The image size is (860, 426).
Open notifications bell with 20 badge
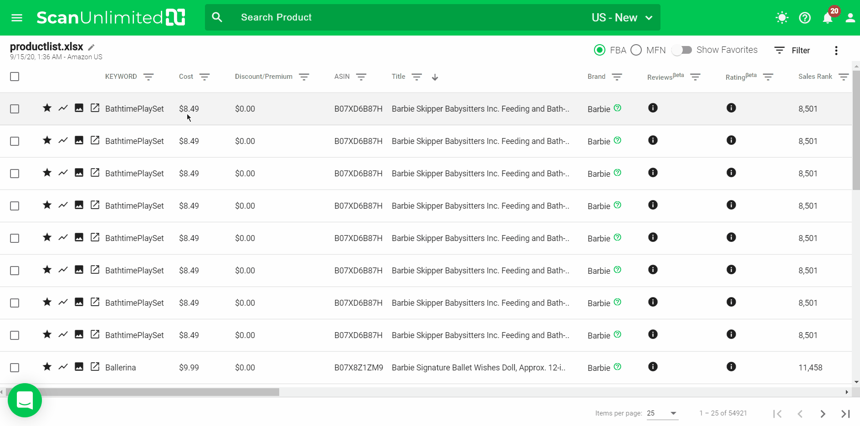pyautogui.click(x=828, y=18)
